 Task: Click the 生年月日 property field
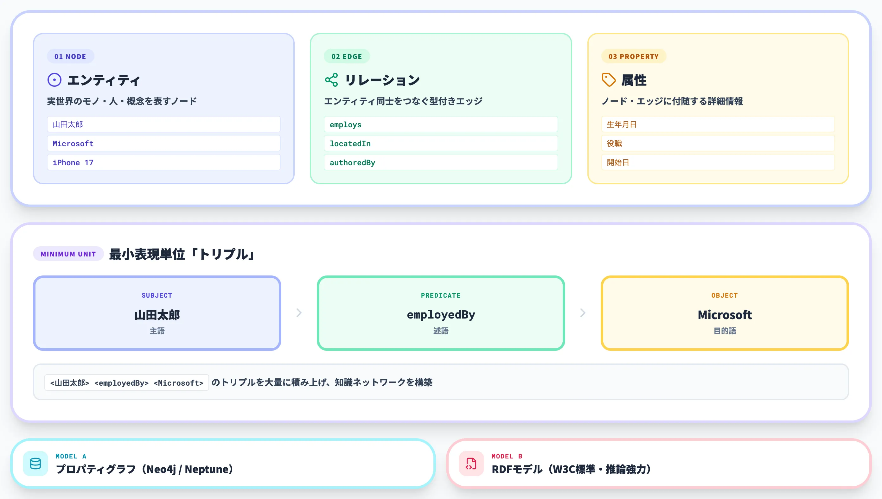tap(718, 124)
